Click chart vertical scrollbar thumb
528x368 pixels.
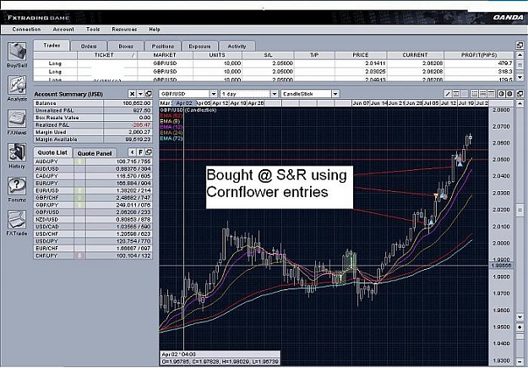[520, 210]
